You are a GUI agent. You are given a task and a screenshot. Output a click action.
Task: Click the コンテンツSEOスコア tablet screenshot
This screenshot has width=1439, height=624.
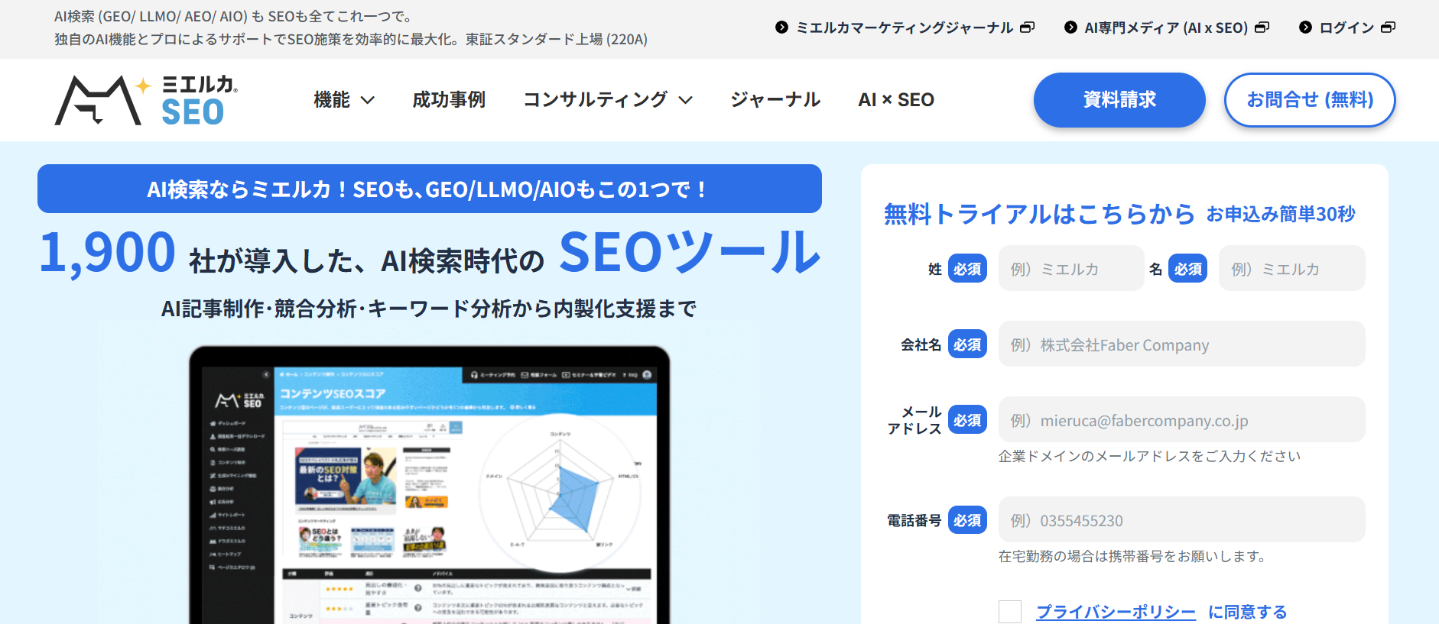coord(430,486)
